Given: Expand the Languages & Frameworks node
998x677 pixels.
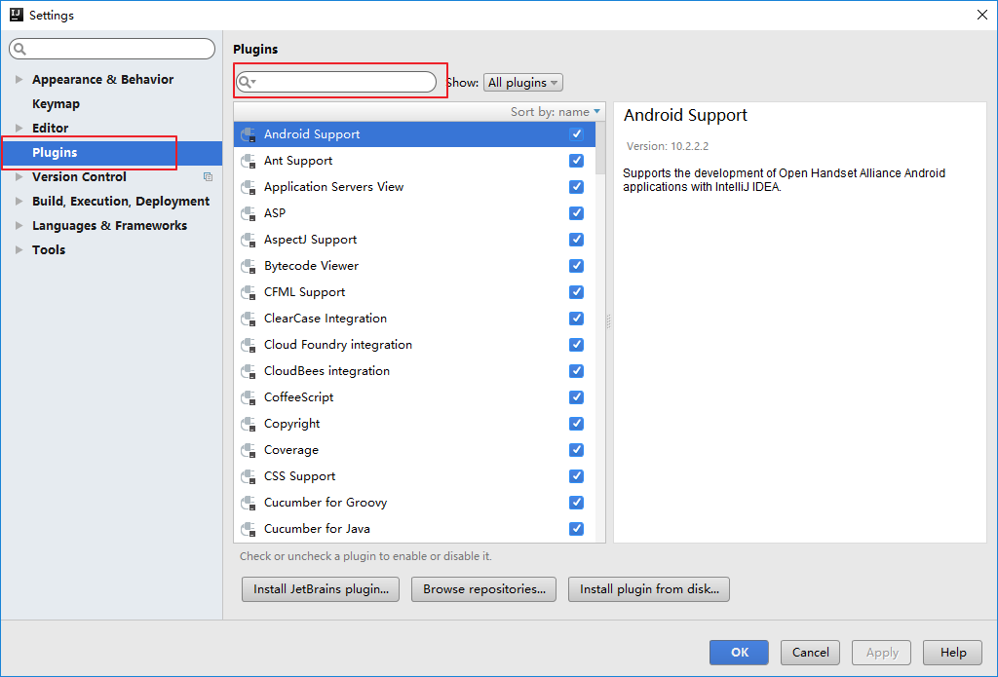Looking at the screenshot, I should [19, 226].
